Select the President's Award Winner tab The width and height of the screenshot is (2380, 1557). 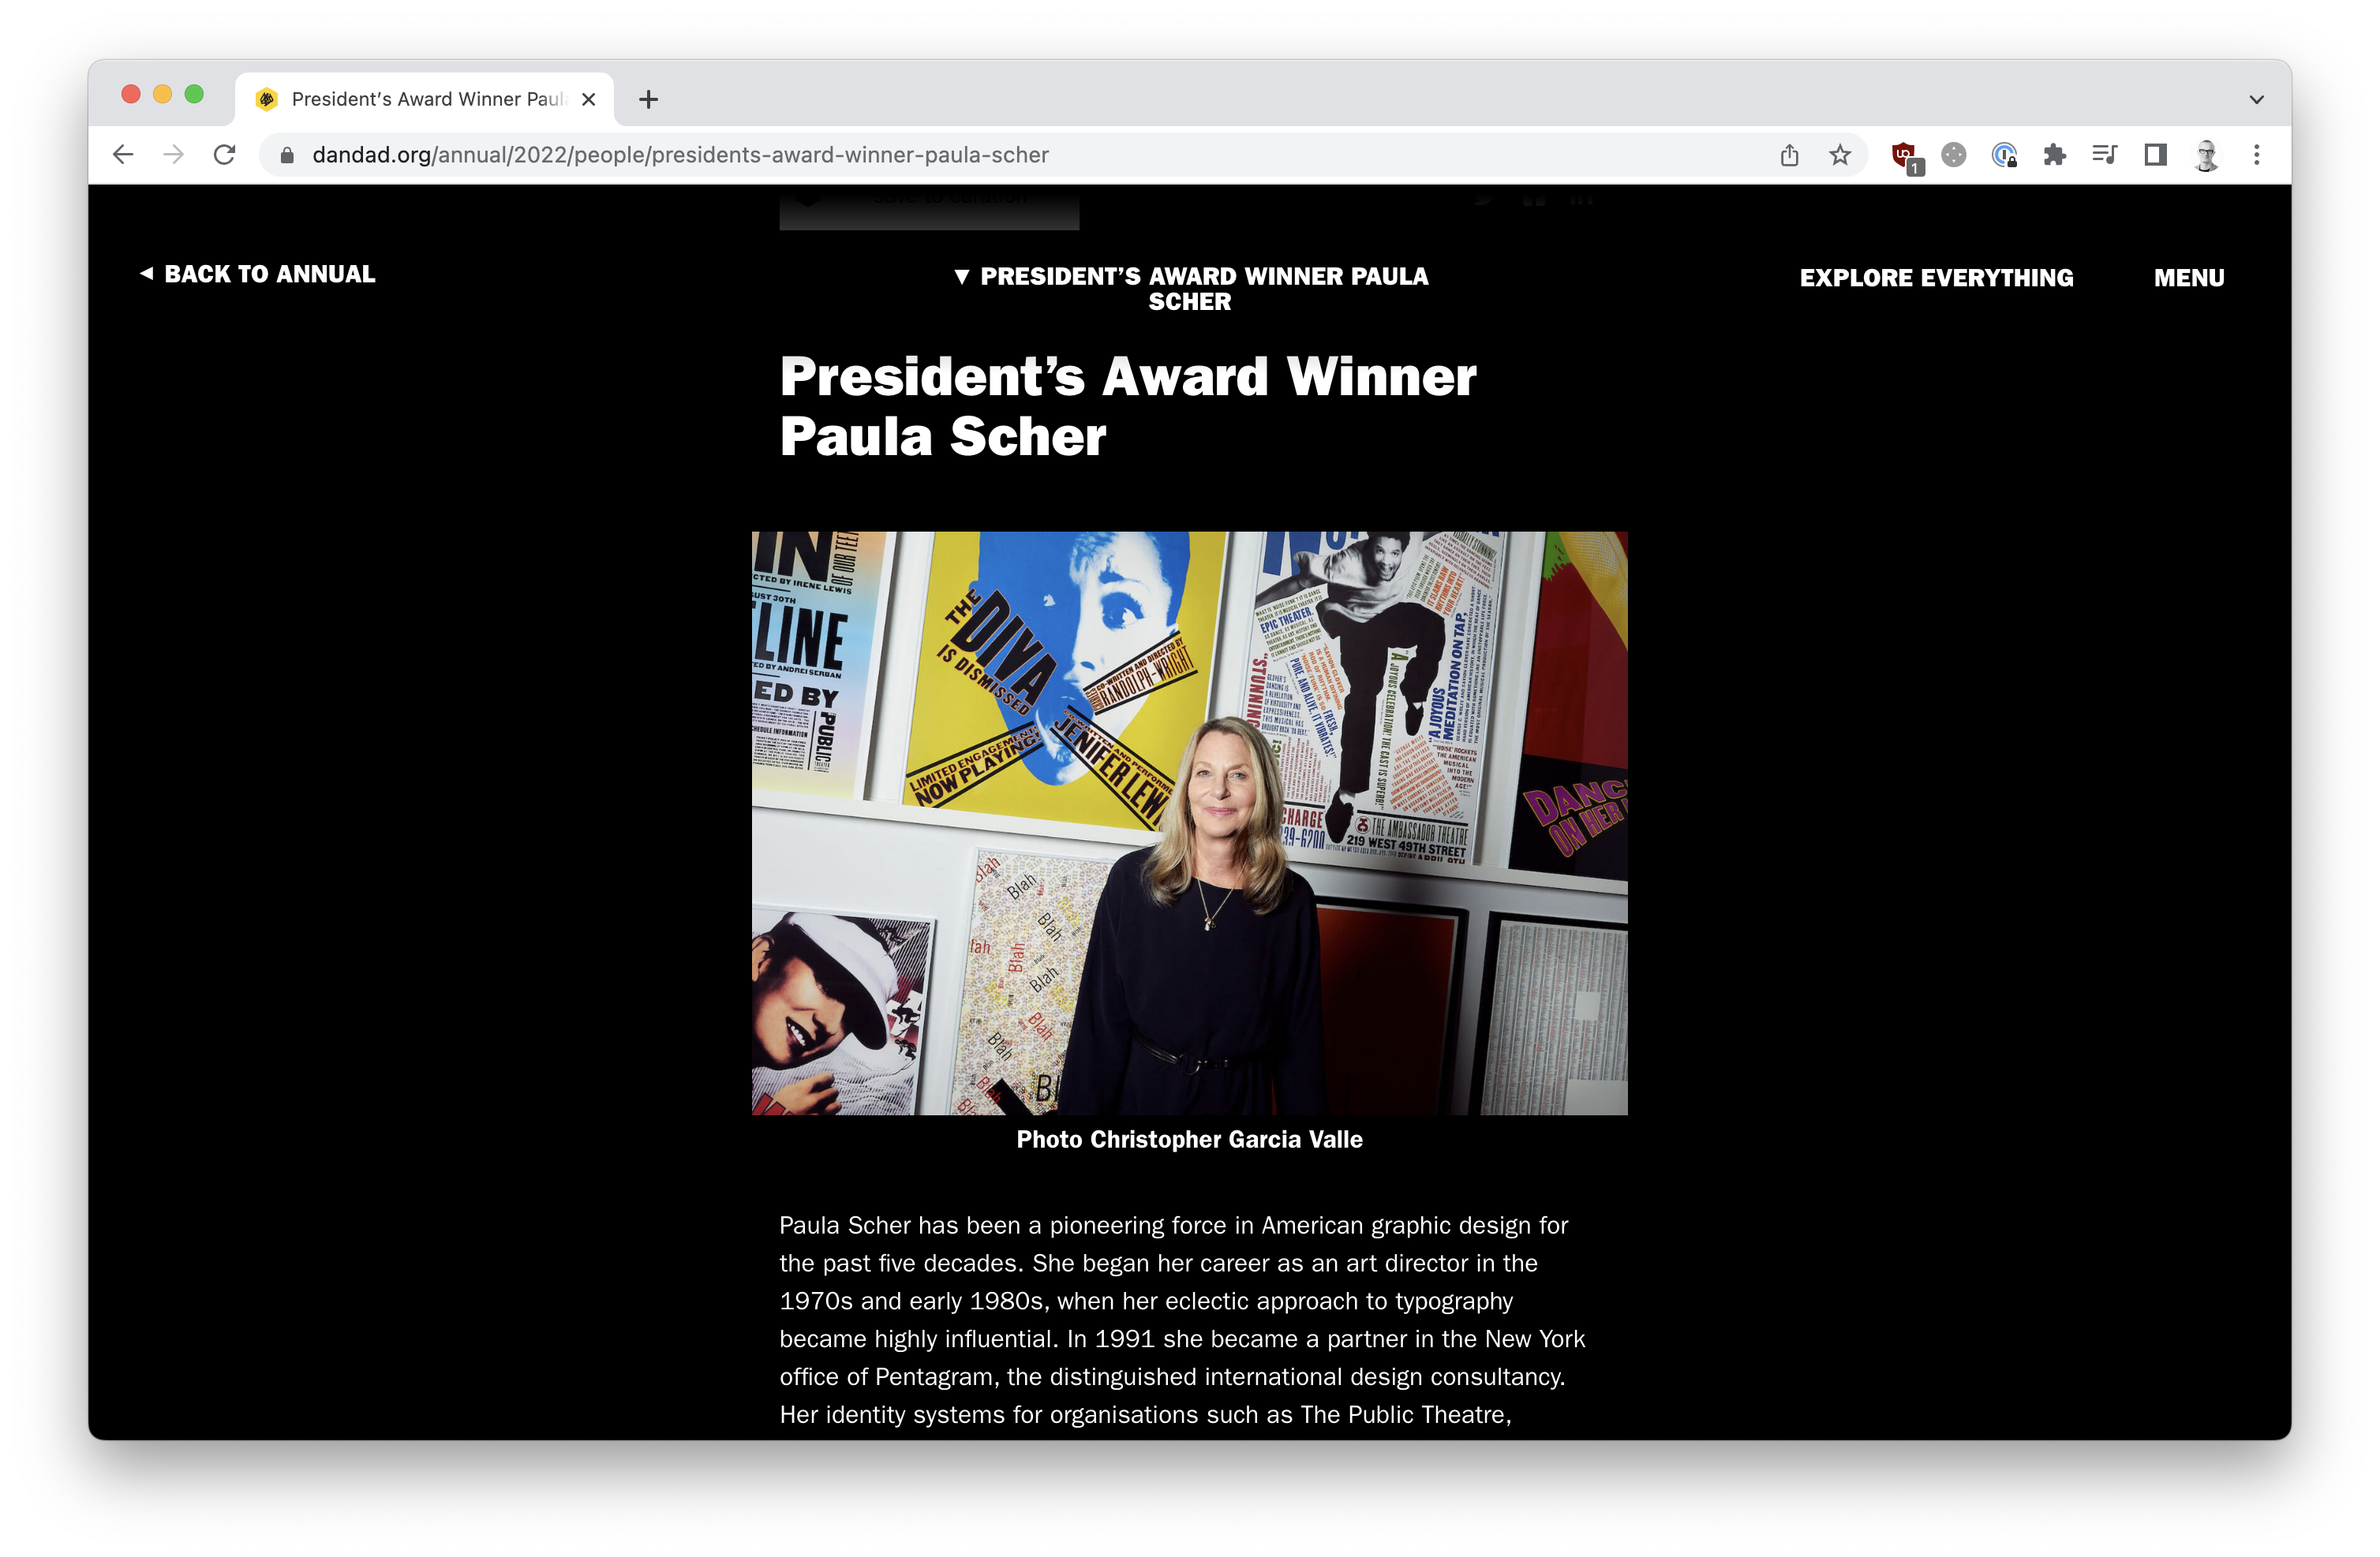425,99
